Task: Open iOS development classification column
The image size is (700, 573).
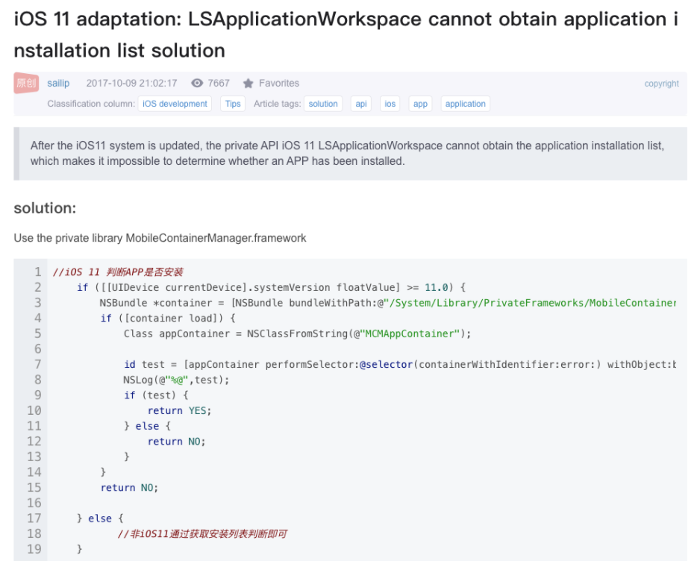Action: pos(175,104)
